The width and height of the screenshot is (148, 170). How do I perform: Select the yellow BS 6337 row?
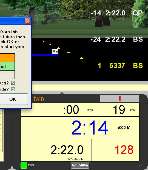pos(120,65)
